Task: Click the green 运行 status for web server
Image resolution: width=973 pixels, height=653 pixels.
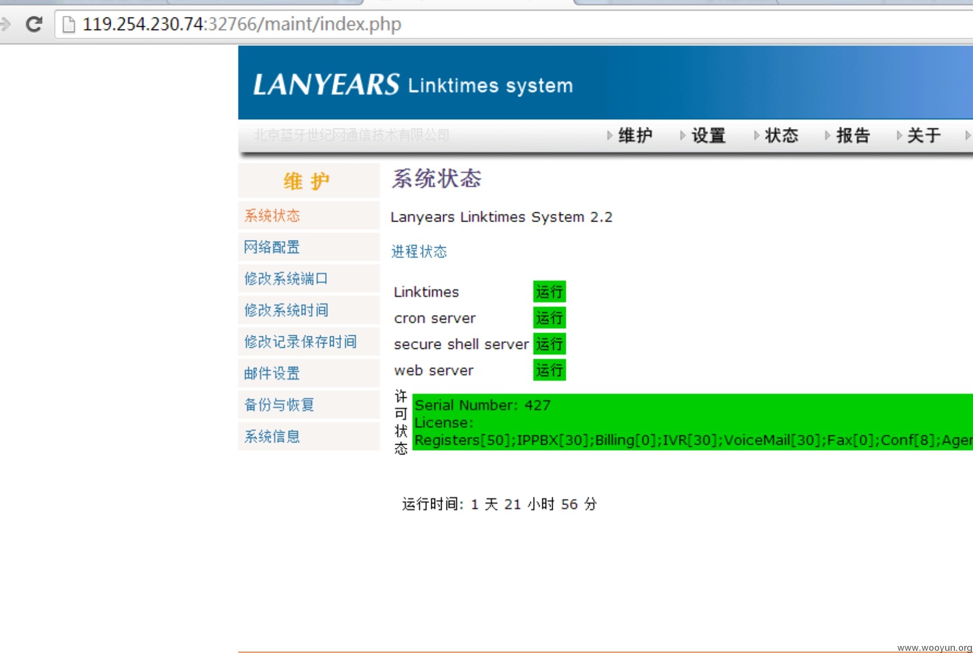Action: point(549,370)
